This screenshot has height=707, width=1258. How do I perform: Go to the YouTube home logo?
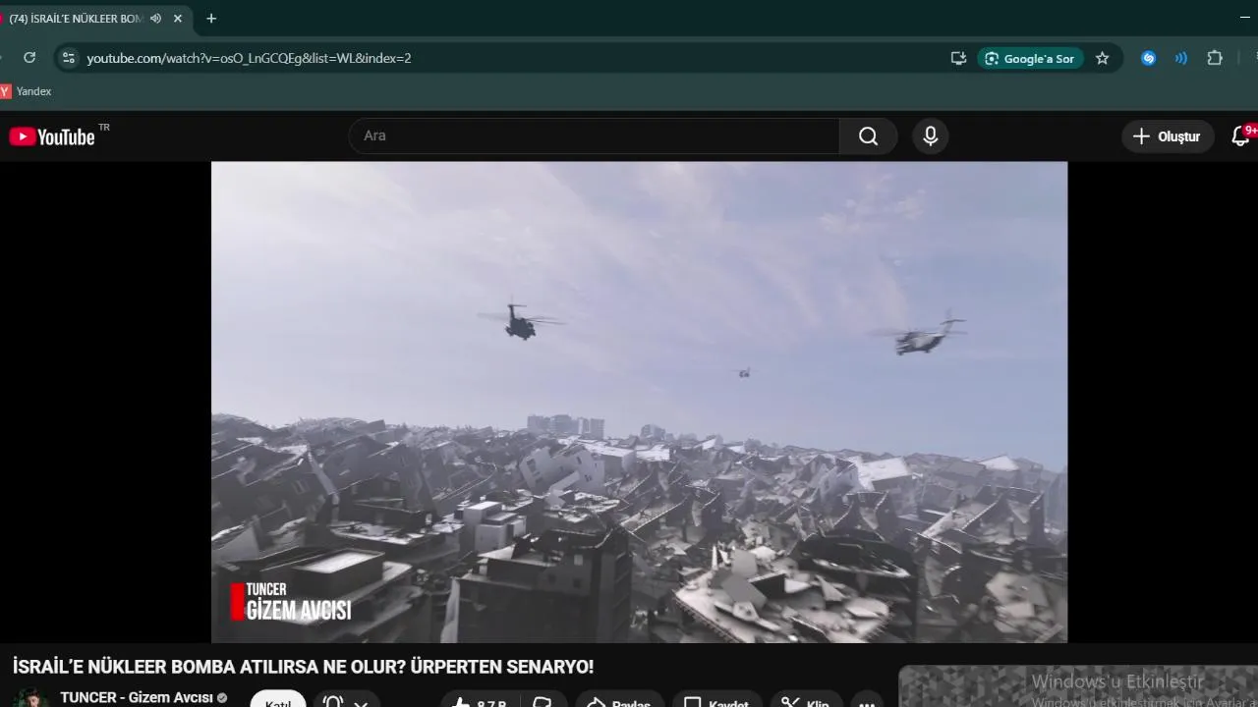52,136
